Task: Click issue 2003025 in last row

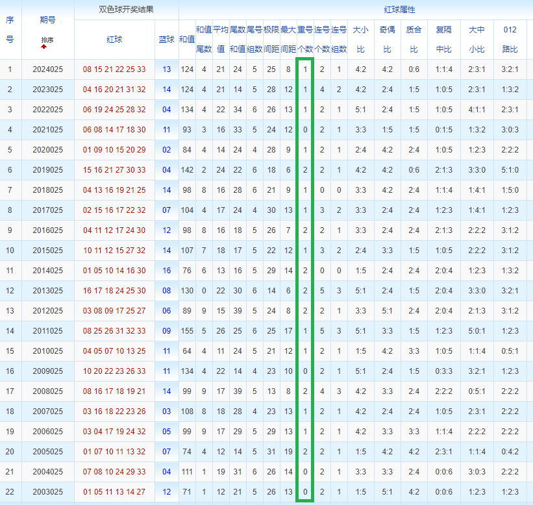Action: (x=47, y=492)
